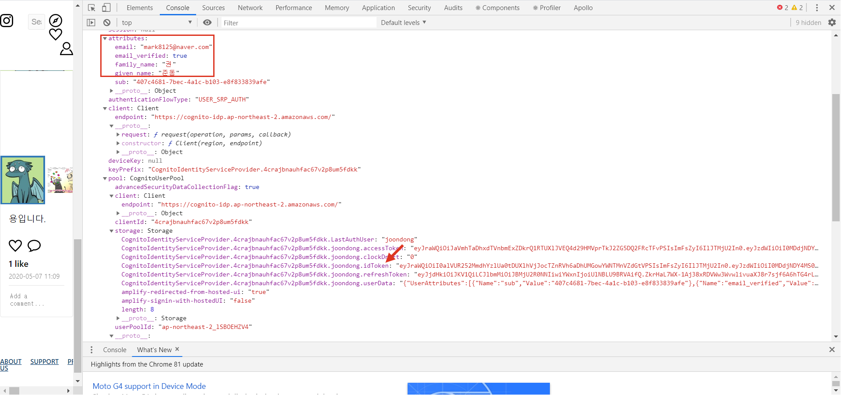Image resolution: width=841 pixels, height=395 pixels.
Task: Open the top execution context dropdown
Action: coord(157,22)
